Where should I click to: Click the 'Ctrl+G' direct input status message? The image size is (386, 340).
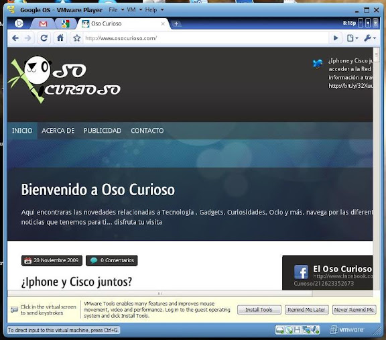pyautogui.click(x=63, y=330)
